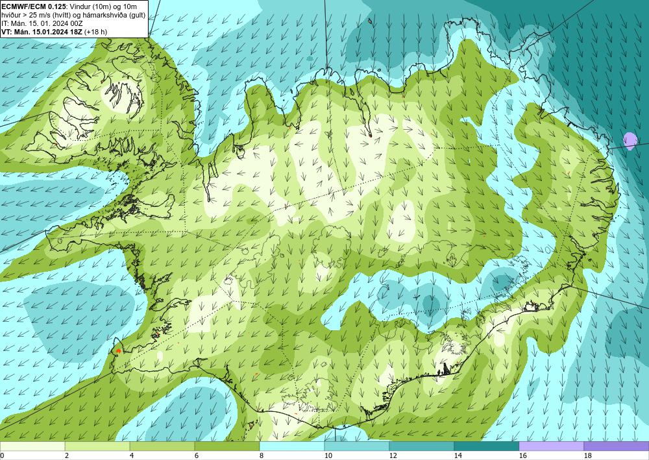649x460 pixels.
Task: Click the 12–14 m/s teal legend swatch
Action: [x=422, y=446]
